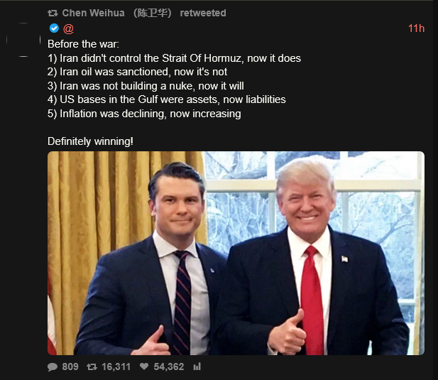Click the tweet author's avatar placeholder
The image size is (438, 380).
click(23, 40)
